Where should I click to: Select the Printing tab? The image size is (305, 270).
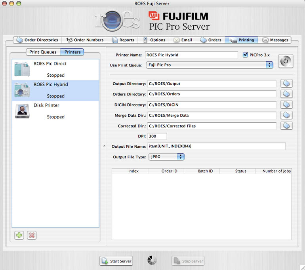pos(241,40)
